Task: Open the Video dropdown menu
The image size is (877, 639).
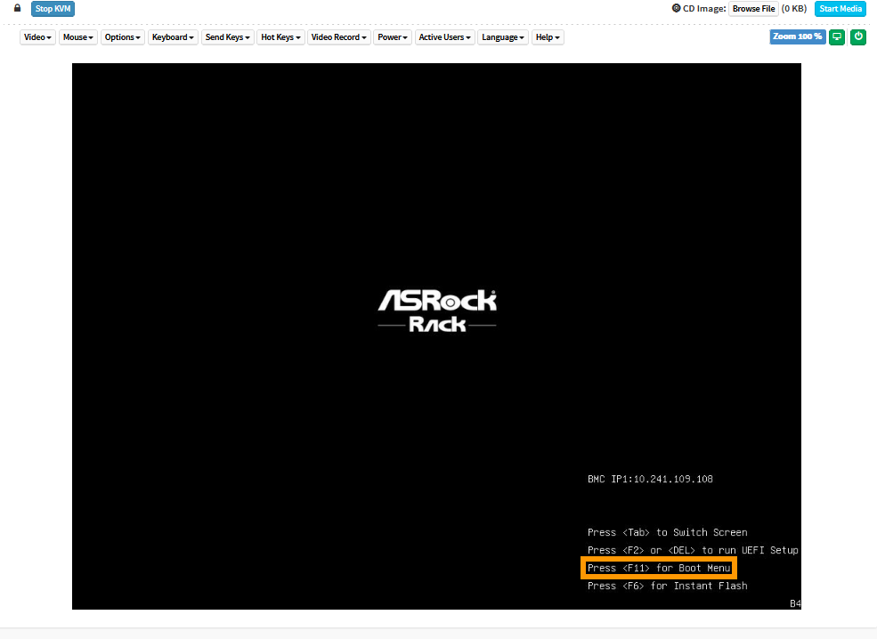Action: [x=38, y=37]
